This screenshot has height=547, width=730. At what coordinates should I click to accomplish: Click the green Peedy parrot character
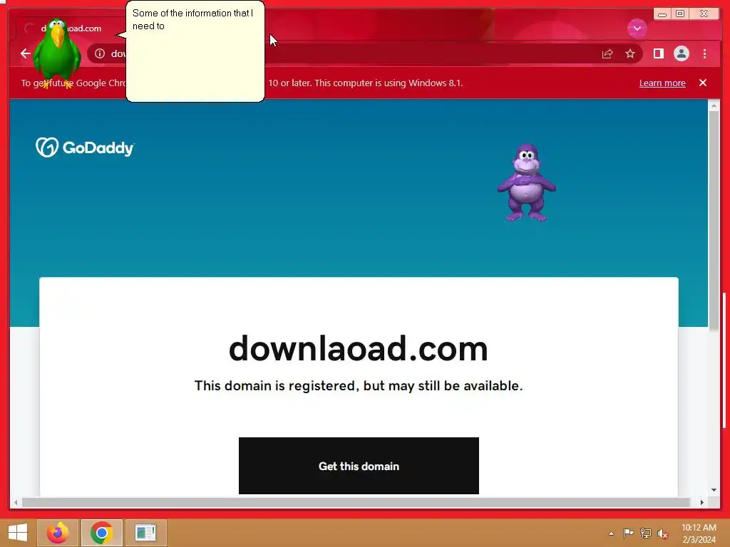click(56, 53)
